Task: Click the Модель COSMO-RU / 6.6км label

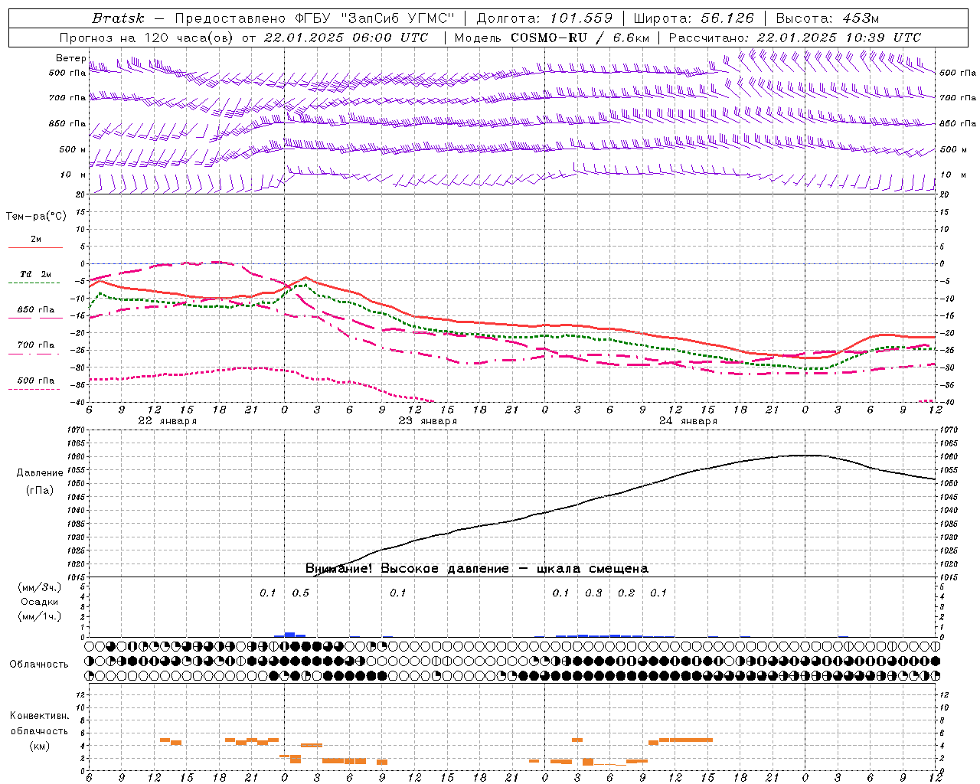Action: coord(551,38)
